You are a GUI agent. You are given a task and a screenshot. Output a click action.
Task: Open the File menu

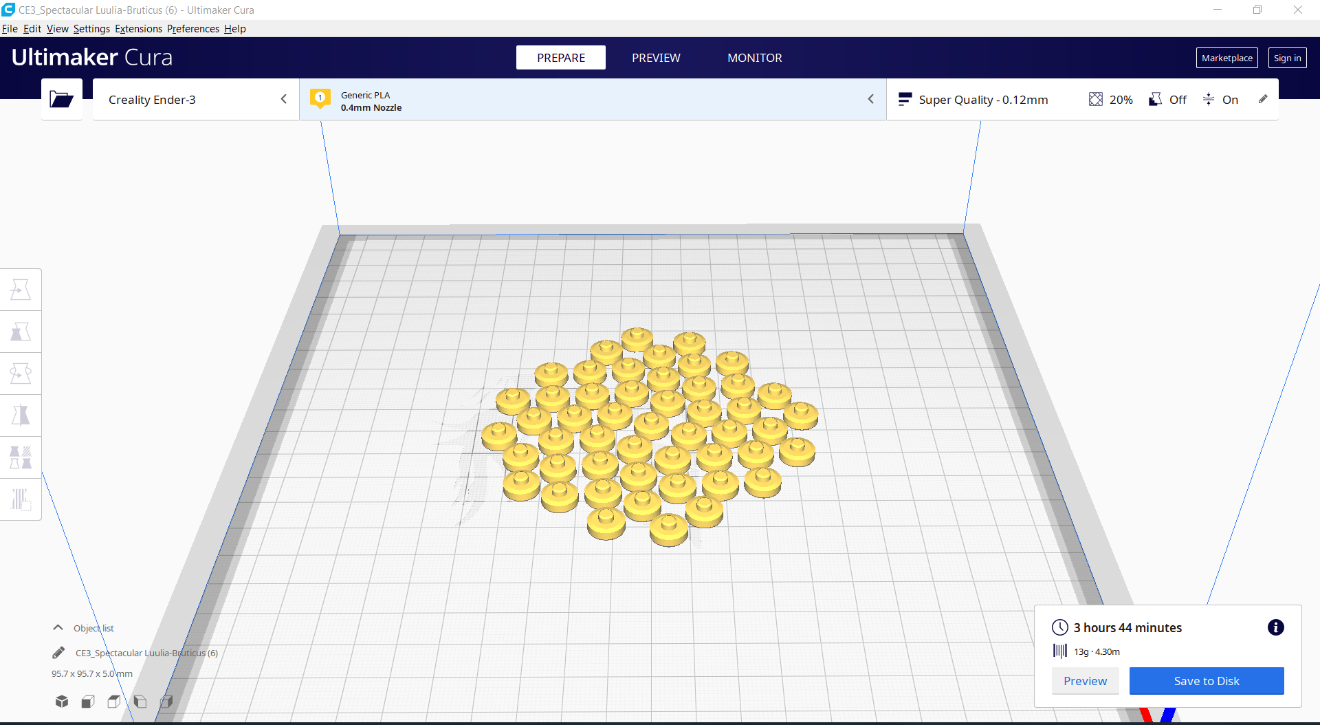10,29
